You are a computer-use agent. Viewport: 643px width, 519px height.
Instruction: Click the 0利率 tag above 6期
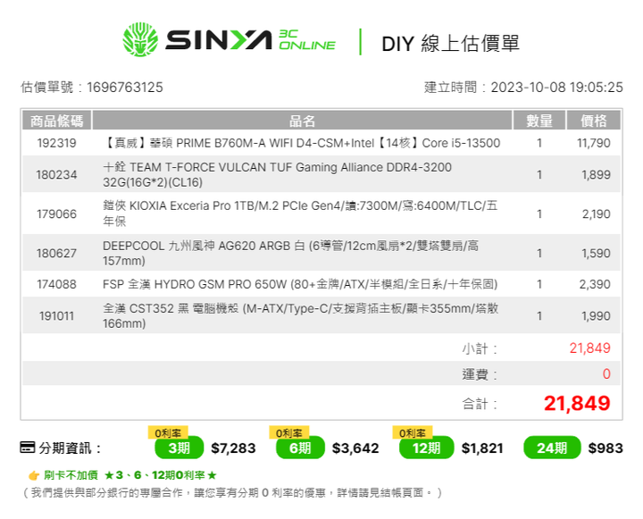pos(289,432)
